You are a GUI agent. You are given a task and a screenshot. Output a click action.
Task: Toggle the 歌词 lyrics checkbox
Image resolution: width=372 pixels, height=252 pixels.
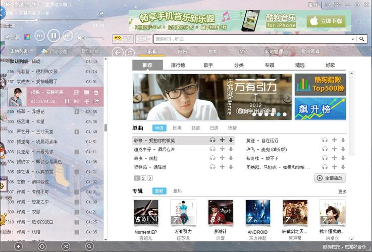pos(11,37)
